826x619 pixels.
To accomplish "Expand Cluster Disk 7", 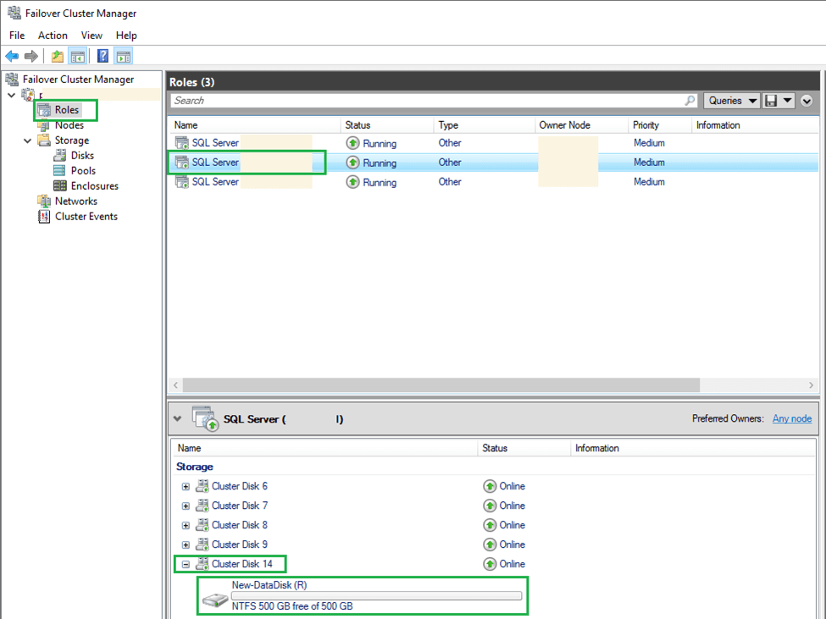I will 186,506.
